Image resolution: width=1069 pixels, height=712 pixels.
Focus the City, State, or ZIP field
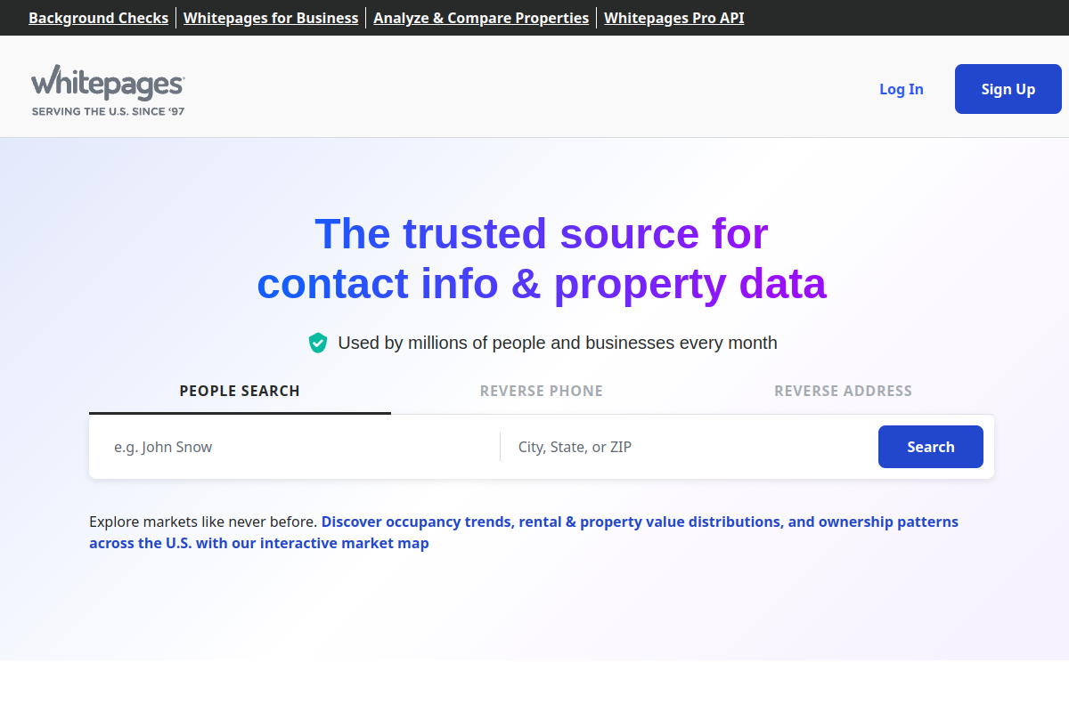[690, 447]
